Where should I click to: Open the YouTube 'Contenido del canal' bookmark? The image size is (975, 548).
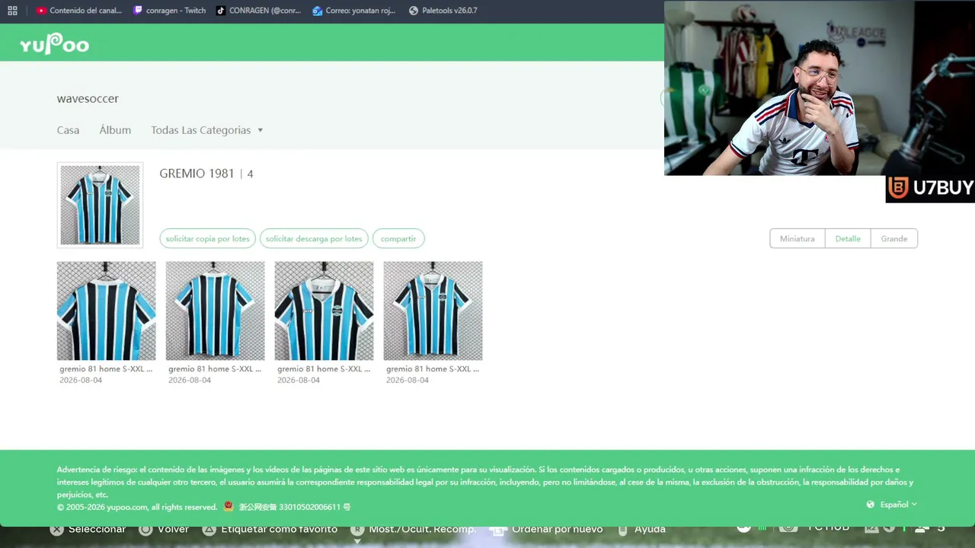click(79, 11)
